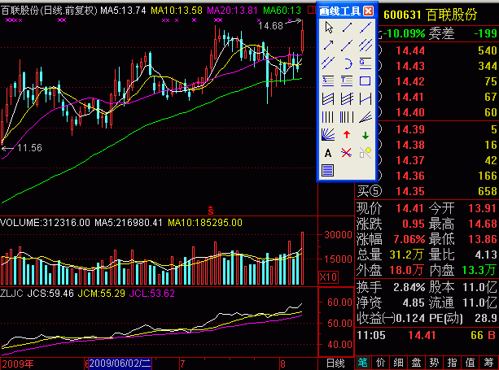The height and width of the screenshot is (370, 499).
Task: Click the buy price 14.35 row
Action: [x=427, y=191]
